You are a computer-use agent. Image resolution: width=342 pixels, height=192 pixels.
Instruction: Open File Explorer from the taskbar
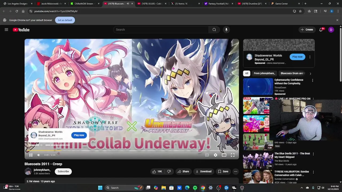pos(164,188)
